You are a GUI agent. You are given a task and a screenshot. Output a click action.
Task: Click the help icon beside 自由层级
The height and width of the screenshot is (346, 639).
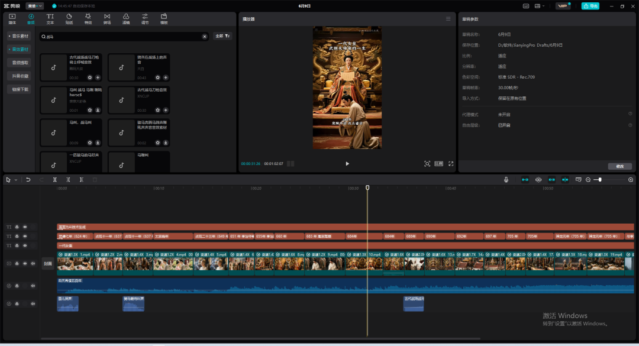click(x=630, y=125)
